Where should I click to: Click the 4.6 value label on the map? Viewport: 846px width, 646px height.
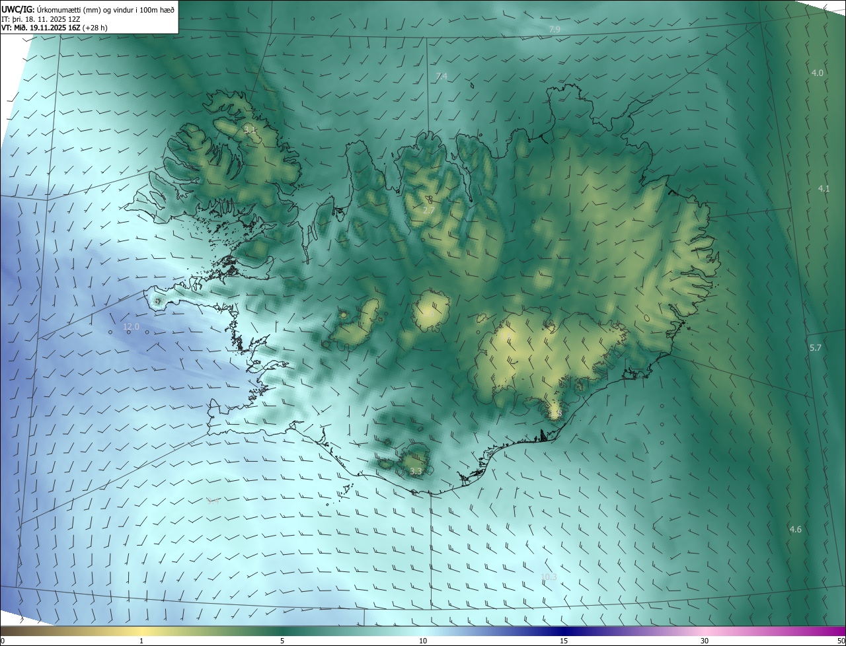(x=795, y=529)
